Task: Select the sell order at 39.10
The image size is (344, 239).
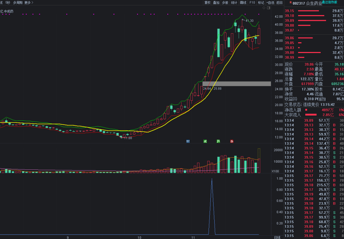Action: [314, 15]
